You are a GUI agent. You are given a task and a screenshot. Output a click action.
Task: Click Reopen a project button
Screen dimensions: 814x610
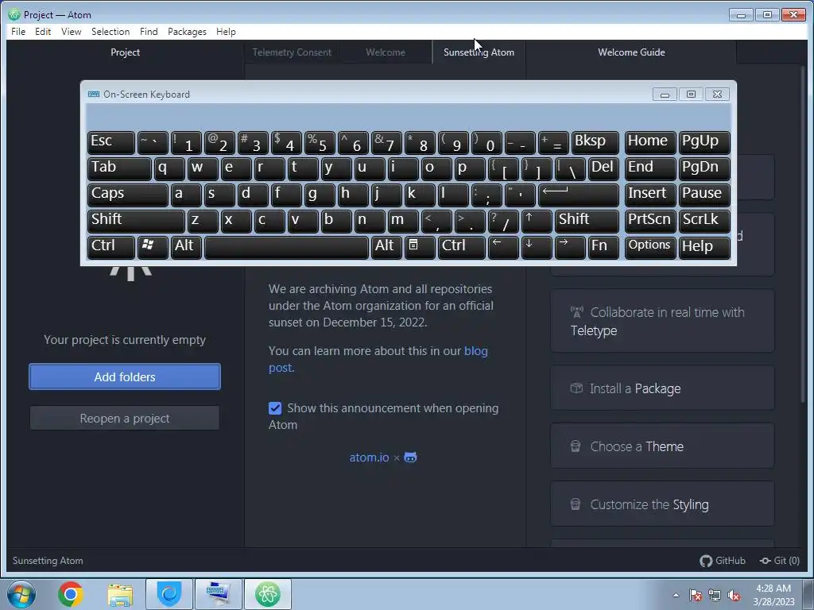point(125,418)
